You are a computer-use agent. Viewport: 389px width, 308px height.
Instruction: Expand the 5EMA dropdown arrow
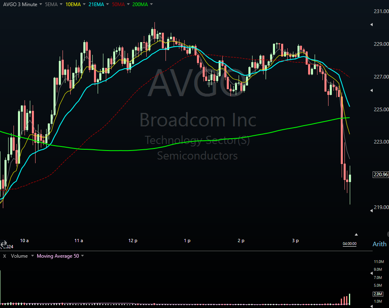click(x=61, y=4)
